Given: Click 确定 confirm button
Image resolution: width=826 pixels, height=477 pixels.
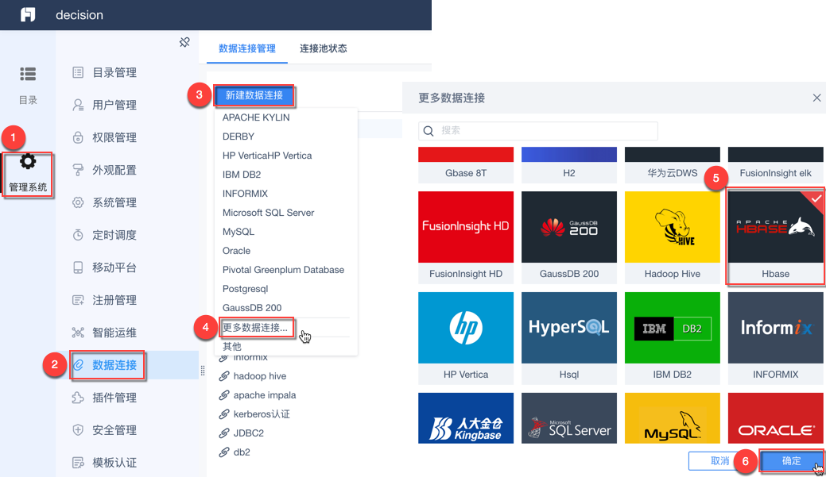Looking at the screenshot, I should 791,461.
